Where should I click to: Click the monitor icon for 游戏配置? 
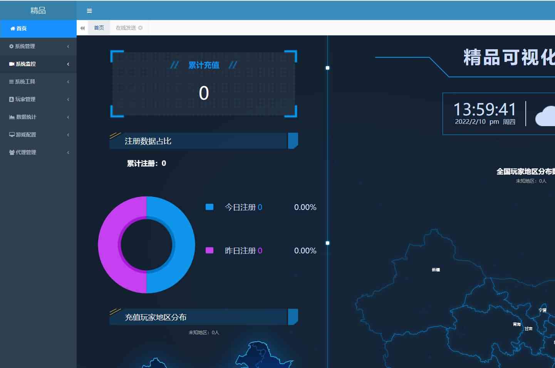click(12, 135)
